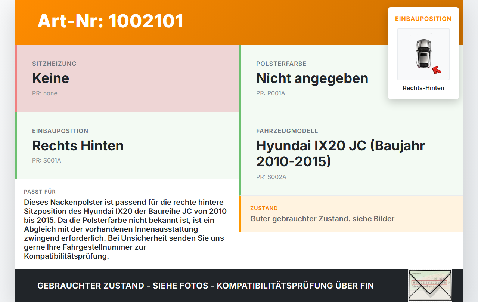
Task: Click the footer 'GEBRAUCHTER ZUSTAND - SIEHE FOTOS' banner text
Action: click(x=205, y=286)
